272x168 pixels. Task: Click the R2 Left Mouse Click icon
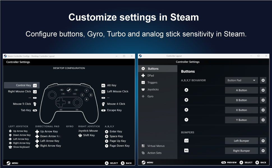tap(103, 92)
